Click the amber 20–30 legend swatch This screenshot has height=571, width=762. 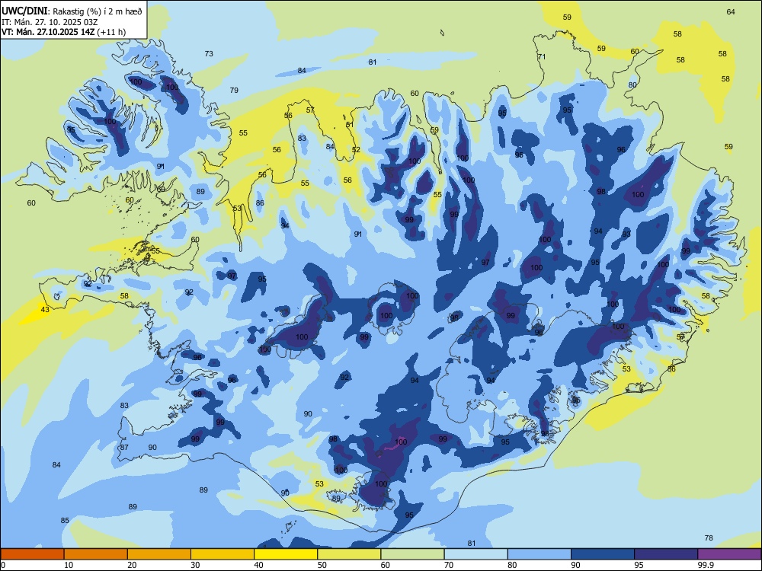pyautogui.click(x=159, y=554)
